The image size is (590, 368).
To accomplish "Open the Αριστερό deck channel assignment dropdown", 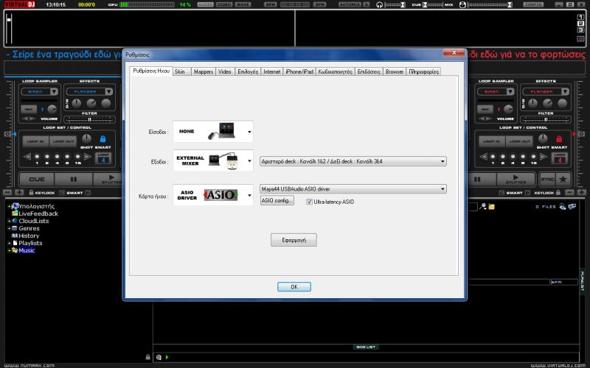I will (353, 161).
